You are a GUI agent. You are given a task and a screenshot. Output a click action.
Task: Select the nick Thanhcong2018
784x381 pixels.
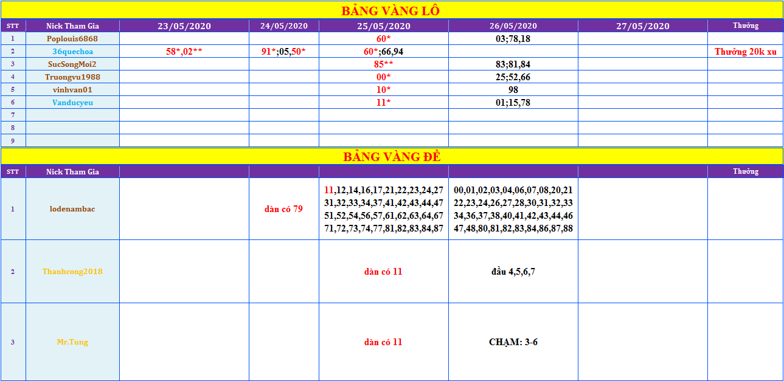point(72,271)
